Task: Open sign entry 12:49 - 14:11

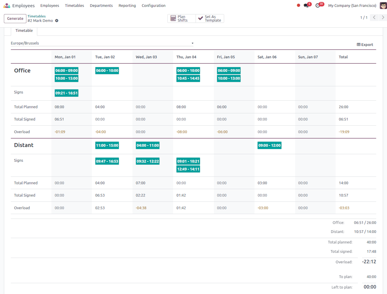Action: [188, 169]
